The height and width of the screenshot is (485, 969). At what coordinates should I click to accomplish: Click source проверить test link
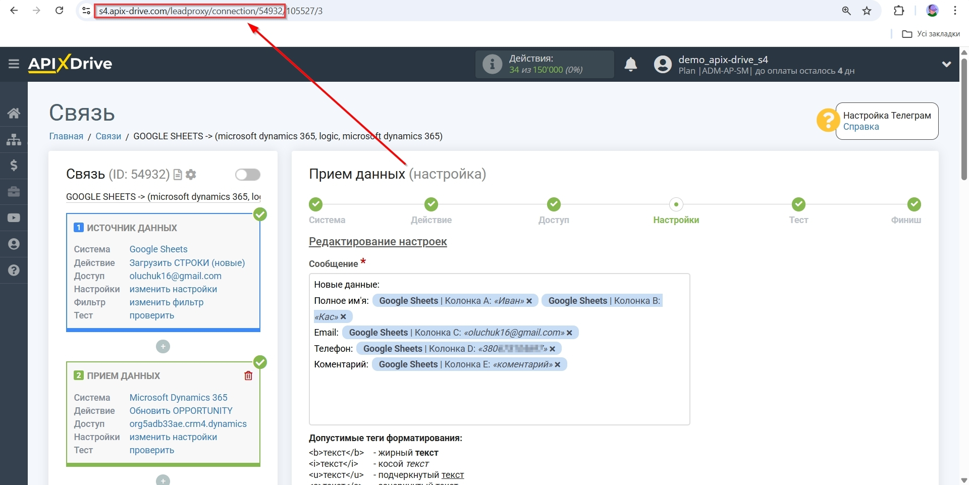pyautogui.click(x=151, y=315)
